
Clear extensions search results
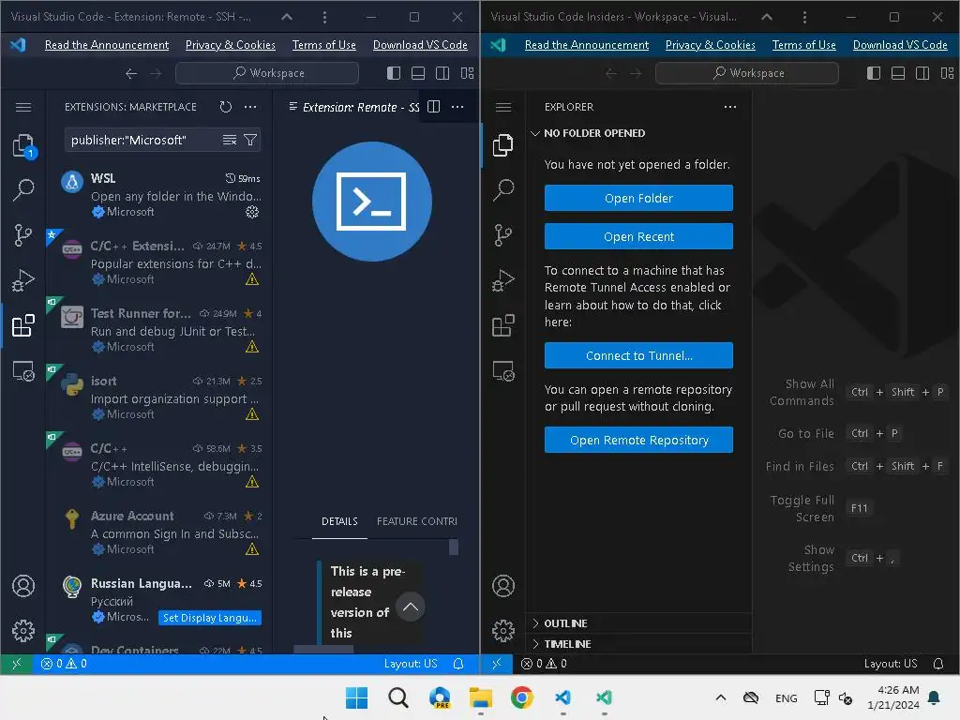point(230,141)
